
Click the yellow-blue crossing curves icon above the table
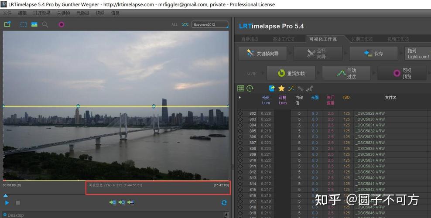tap(291, 89)
